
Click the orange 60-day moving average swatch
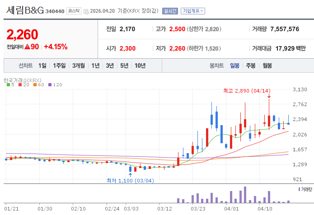[x=35, y=84]
